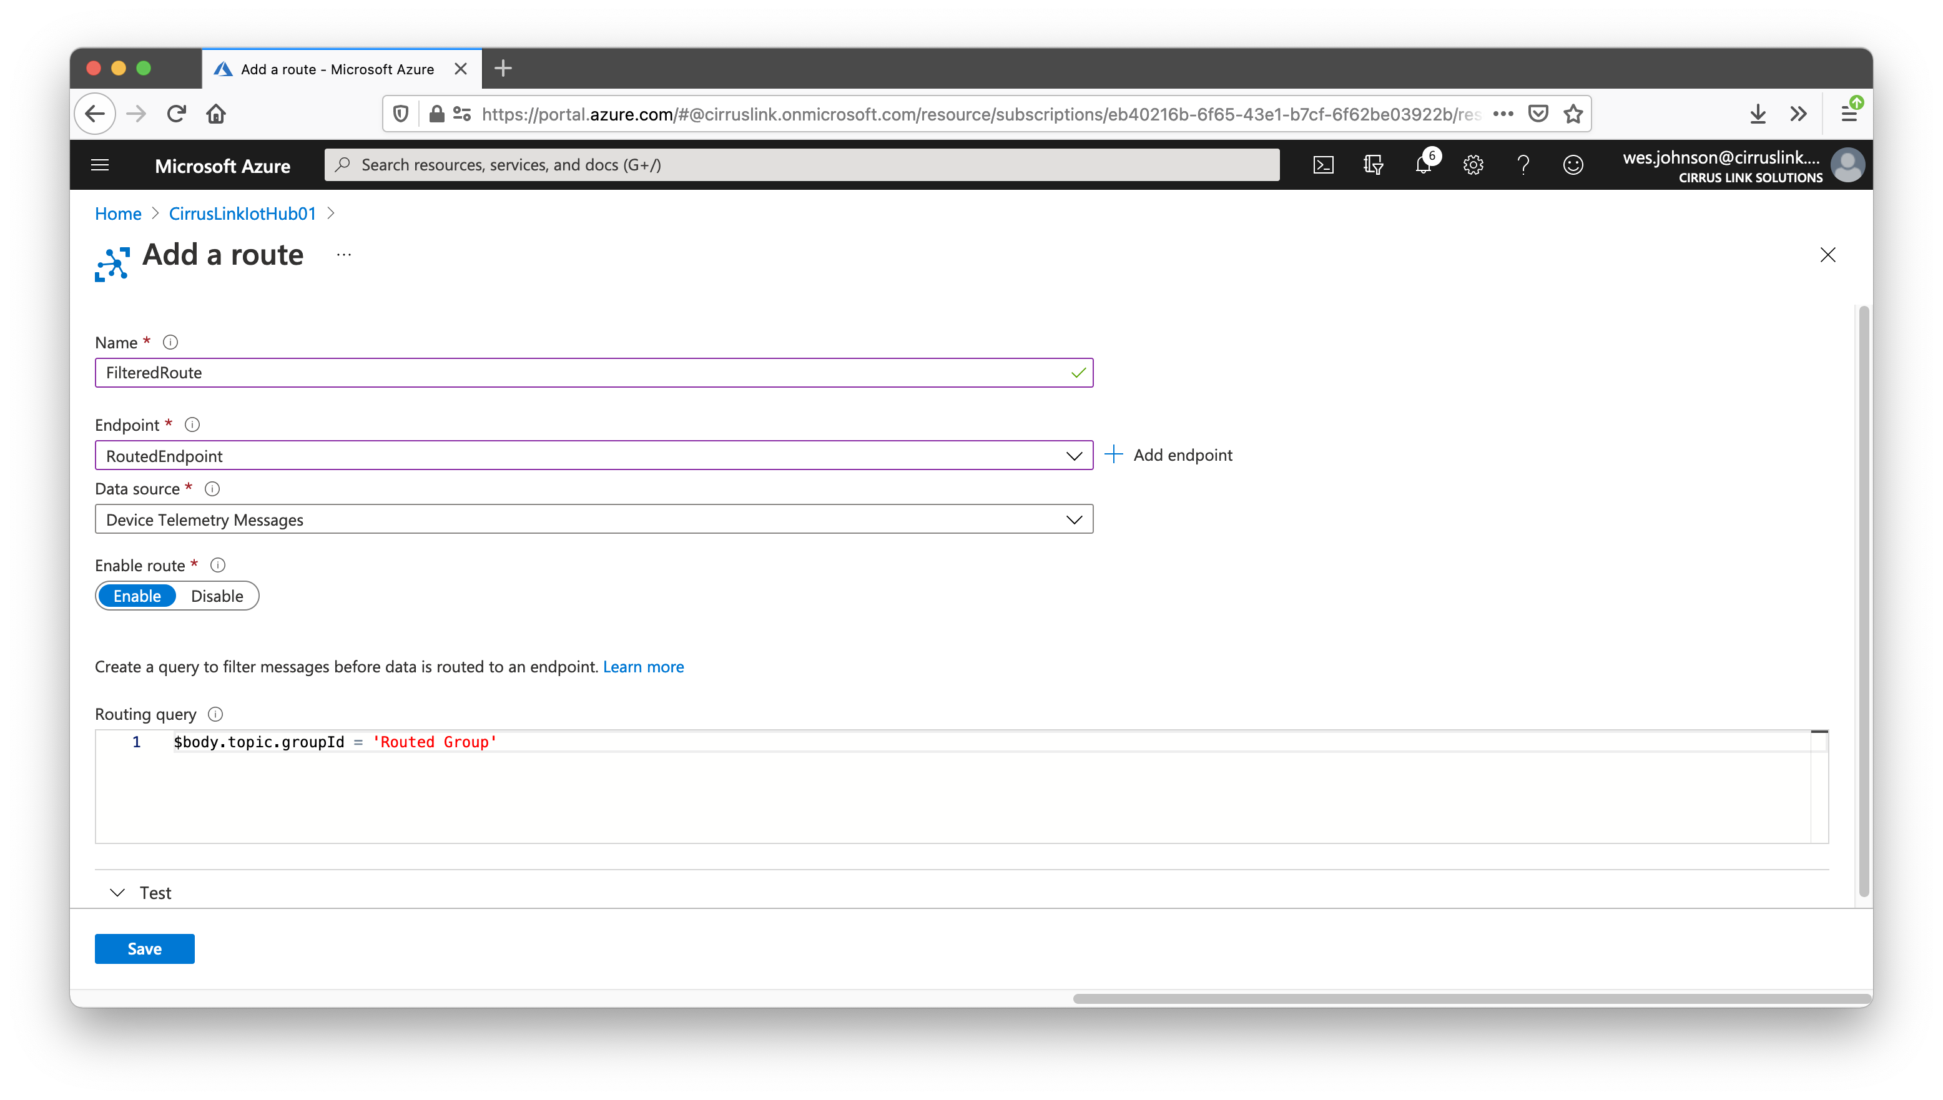Open the Learn more link
Viewport: 1943px width, 1100px height.
pos(643,666)
